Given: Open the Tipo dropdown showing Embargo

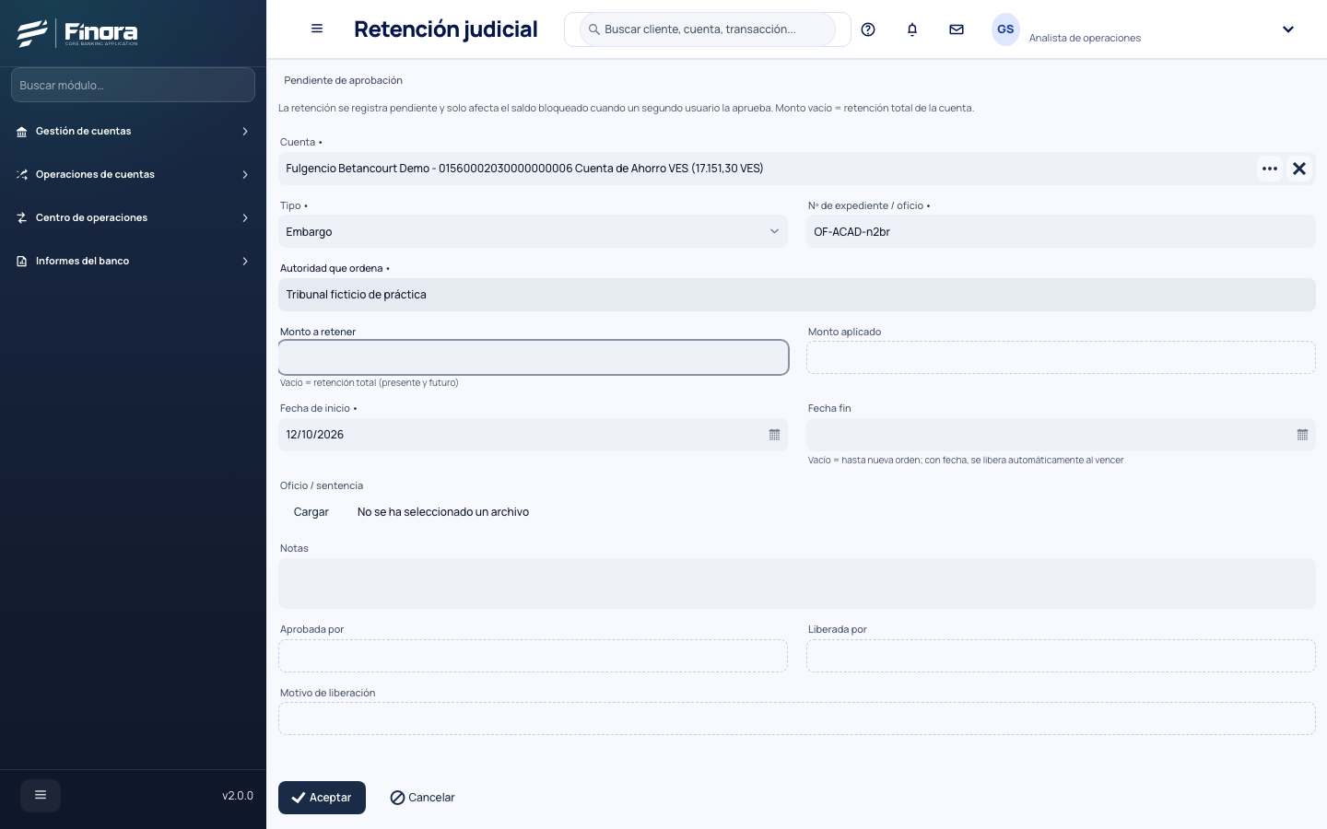Looking at the screenshot, I should tap(533, 232).
